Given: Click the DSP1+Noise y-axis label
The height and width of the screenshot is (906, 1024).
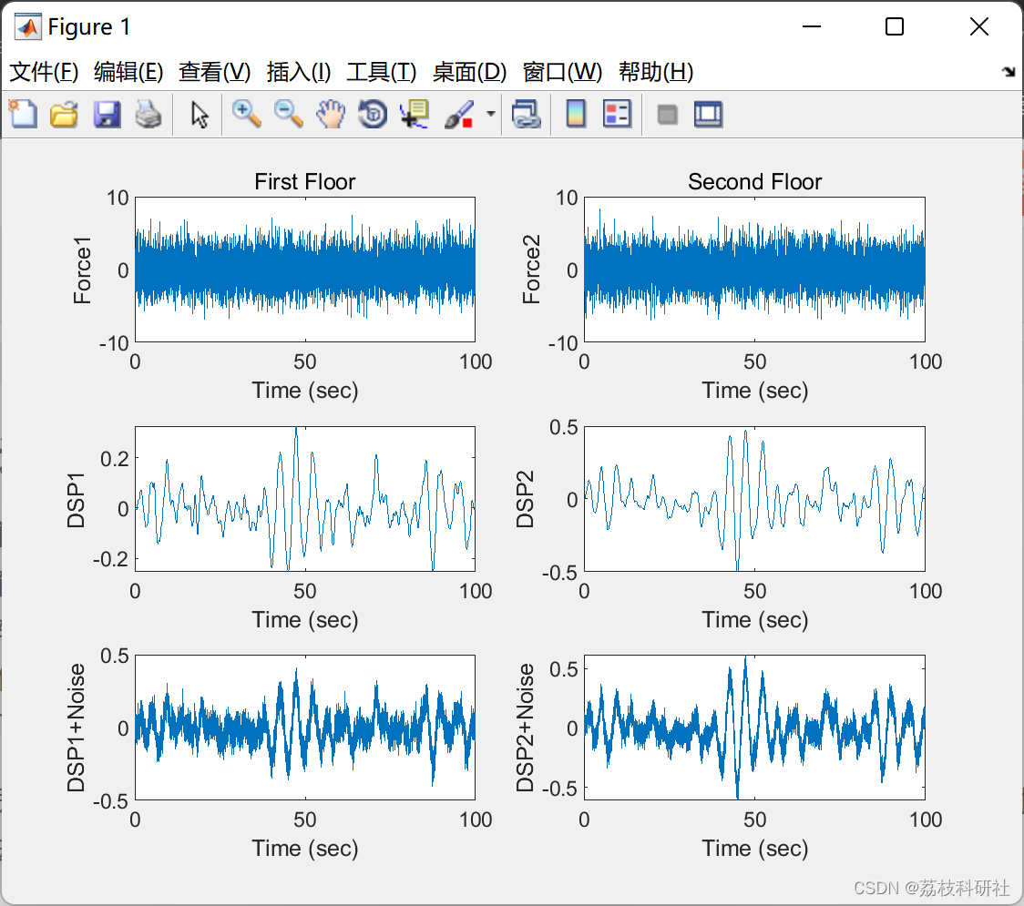Looking at the screenshot, I should pos(76,728).
